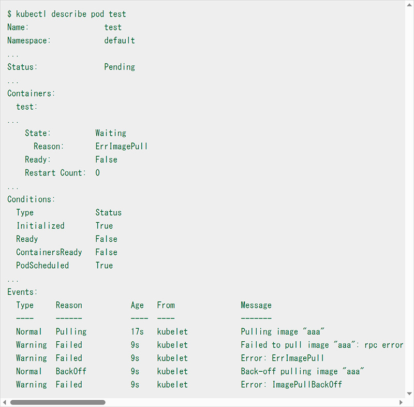Click the horizontal scrollbar left arrow

[x=5, y=402]
